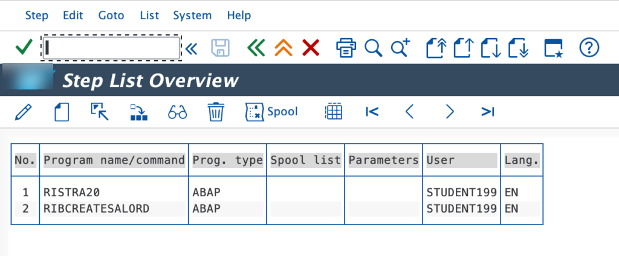619x256 pixels.
Task: Click the Prog. type column header
Action: 227,160
